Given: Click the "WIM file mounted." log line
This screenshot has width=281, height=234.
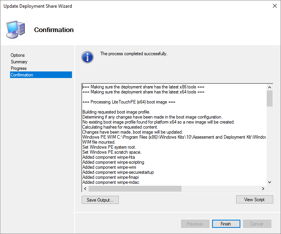Looking at the screenshot, I should click(99, 142).
